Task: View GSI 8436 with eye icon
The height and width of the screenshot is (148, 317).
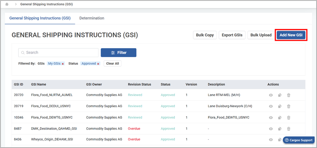Action: [x=271, y=140]
